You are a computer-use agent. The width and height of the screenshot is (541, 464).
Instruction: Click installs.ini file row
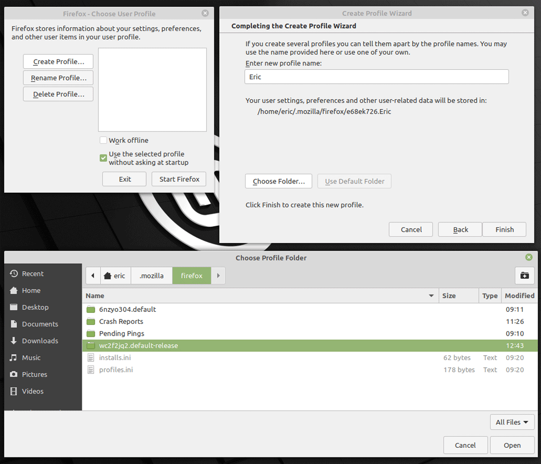310,358
